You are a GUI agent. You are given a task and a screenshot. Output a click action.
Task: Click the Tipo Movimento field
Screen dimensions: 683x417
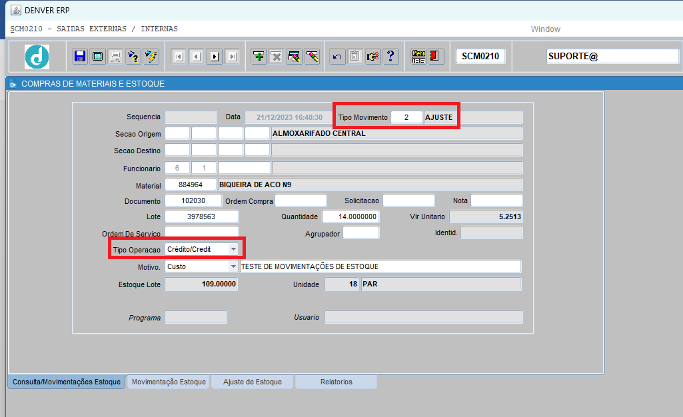pyautogui.click(x=406, y=117)
